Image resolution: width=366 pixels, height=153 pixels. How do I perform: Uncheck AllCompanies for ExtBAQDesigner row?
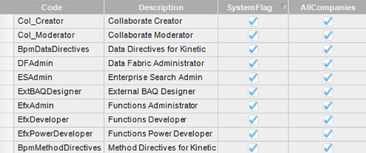328,92
